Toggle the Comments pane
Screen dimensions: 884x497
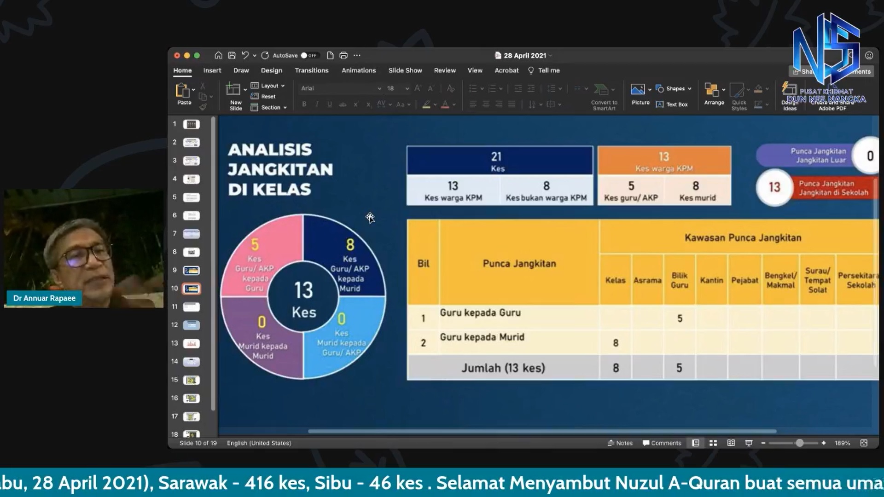pyautogui.click(x=662, y=443)
